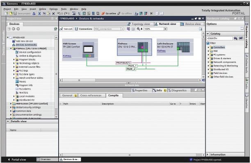Viewport: 251px width, 163px height.
Task: Click the network view horizontal scrollbar thumb
Action: pyautogui.click(x=79, y=80)
